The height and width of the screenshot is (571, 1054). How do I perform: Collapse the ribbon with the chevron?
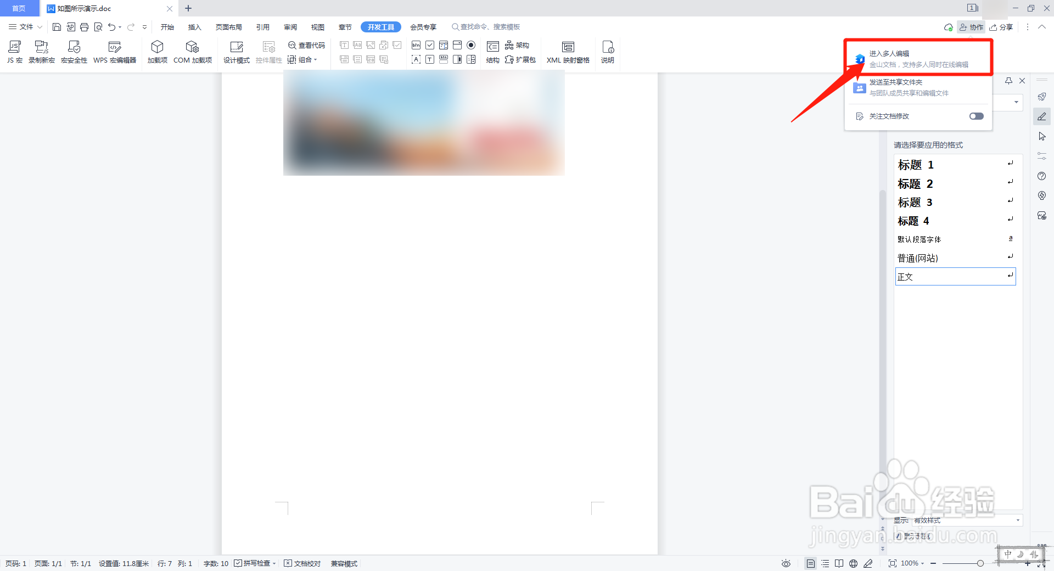[x=1042, y=27]
